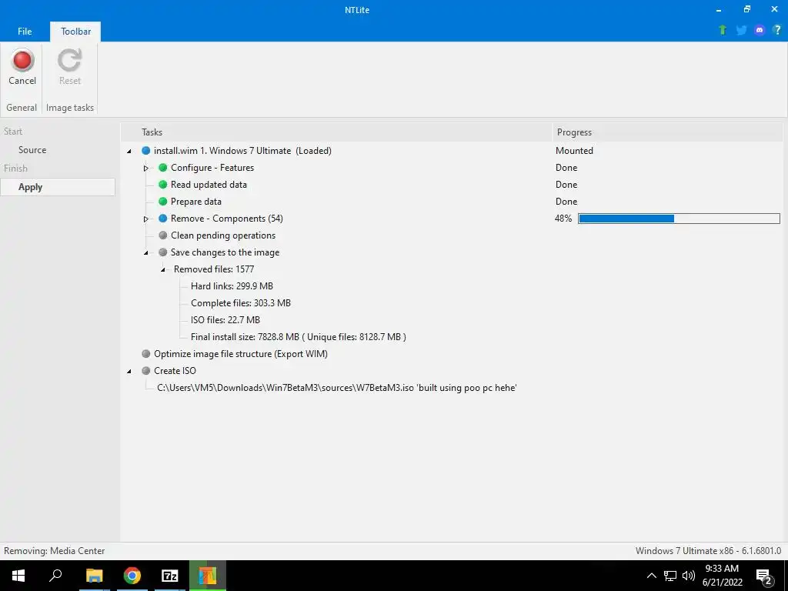
Task: Open the Discord icon in title area
Action: tap(760, 30)
